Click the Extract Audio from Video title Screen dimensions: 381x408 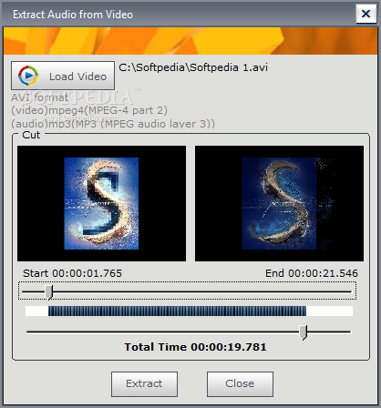(73, 15)
